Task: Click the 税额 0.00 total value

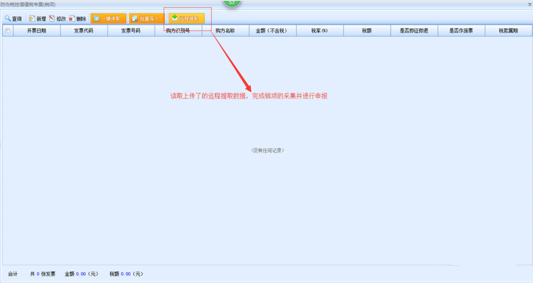Action: 125,274
